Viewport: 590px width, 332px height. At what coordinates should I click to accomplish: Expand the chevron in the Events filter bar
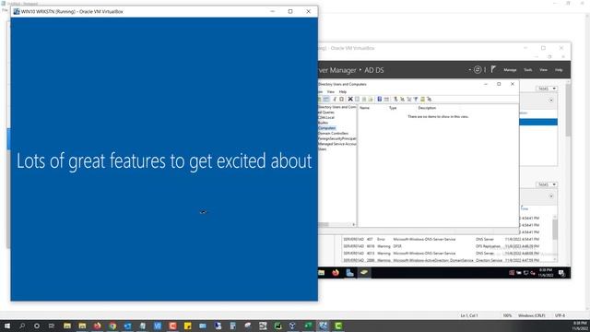click(x=551, y=196)
